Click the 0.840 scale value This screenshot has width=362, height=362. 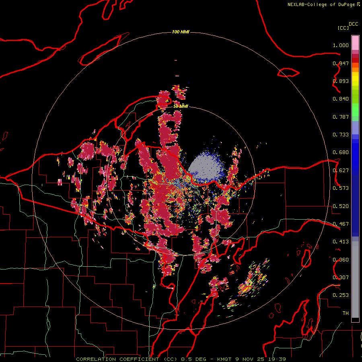pyautogui.click(x=341, y=99)
